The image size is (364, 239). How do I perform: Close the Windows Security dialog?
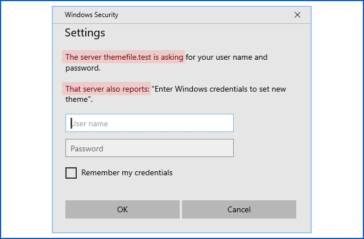tap(297, 15)
